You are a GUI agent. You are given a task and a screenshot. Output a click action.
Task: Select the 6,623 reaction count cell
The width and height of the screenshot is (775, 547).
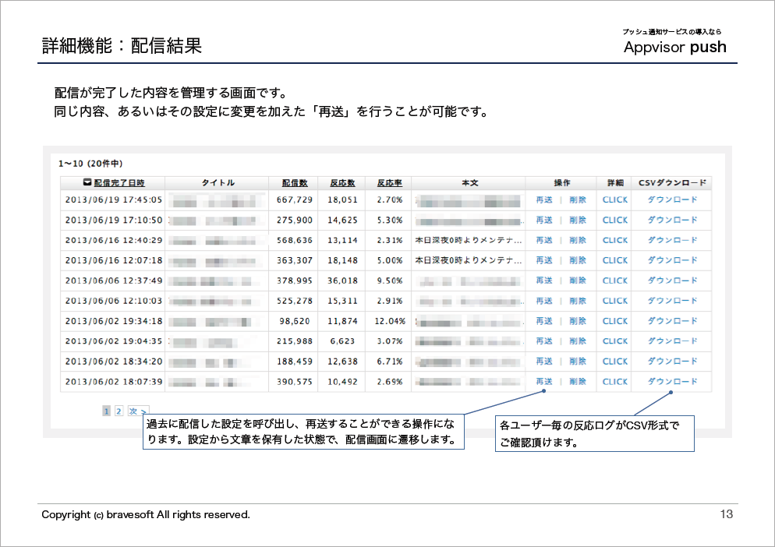click(x=342, y=341)
